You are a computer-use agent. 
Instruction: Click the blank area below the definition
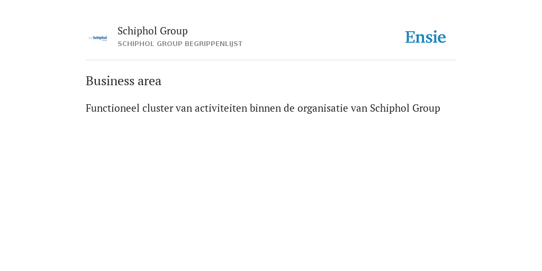[x=271, y=190]
